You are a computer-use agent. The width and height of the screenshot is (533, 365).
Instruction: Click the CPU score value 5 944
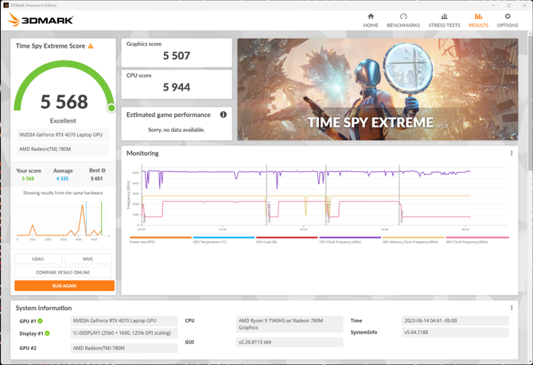point(177,87)
